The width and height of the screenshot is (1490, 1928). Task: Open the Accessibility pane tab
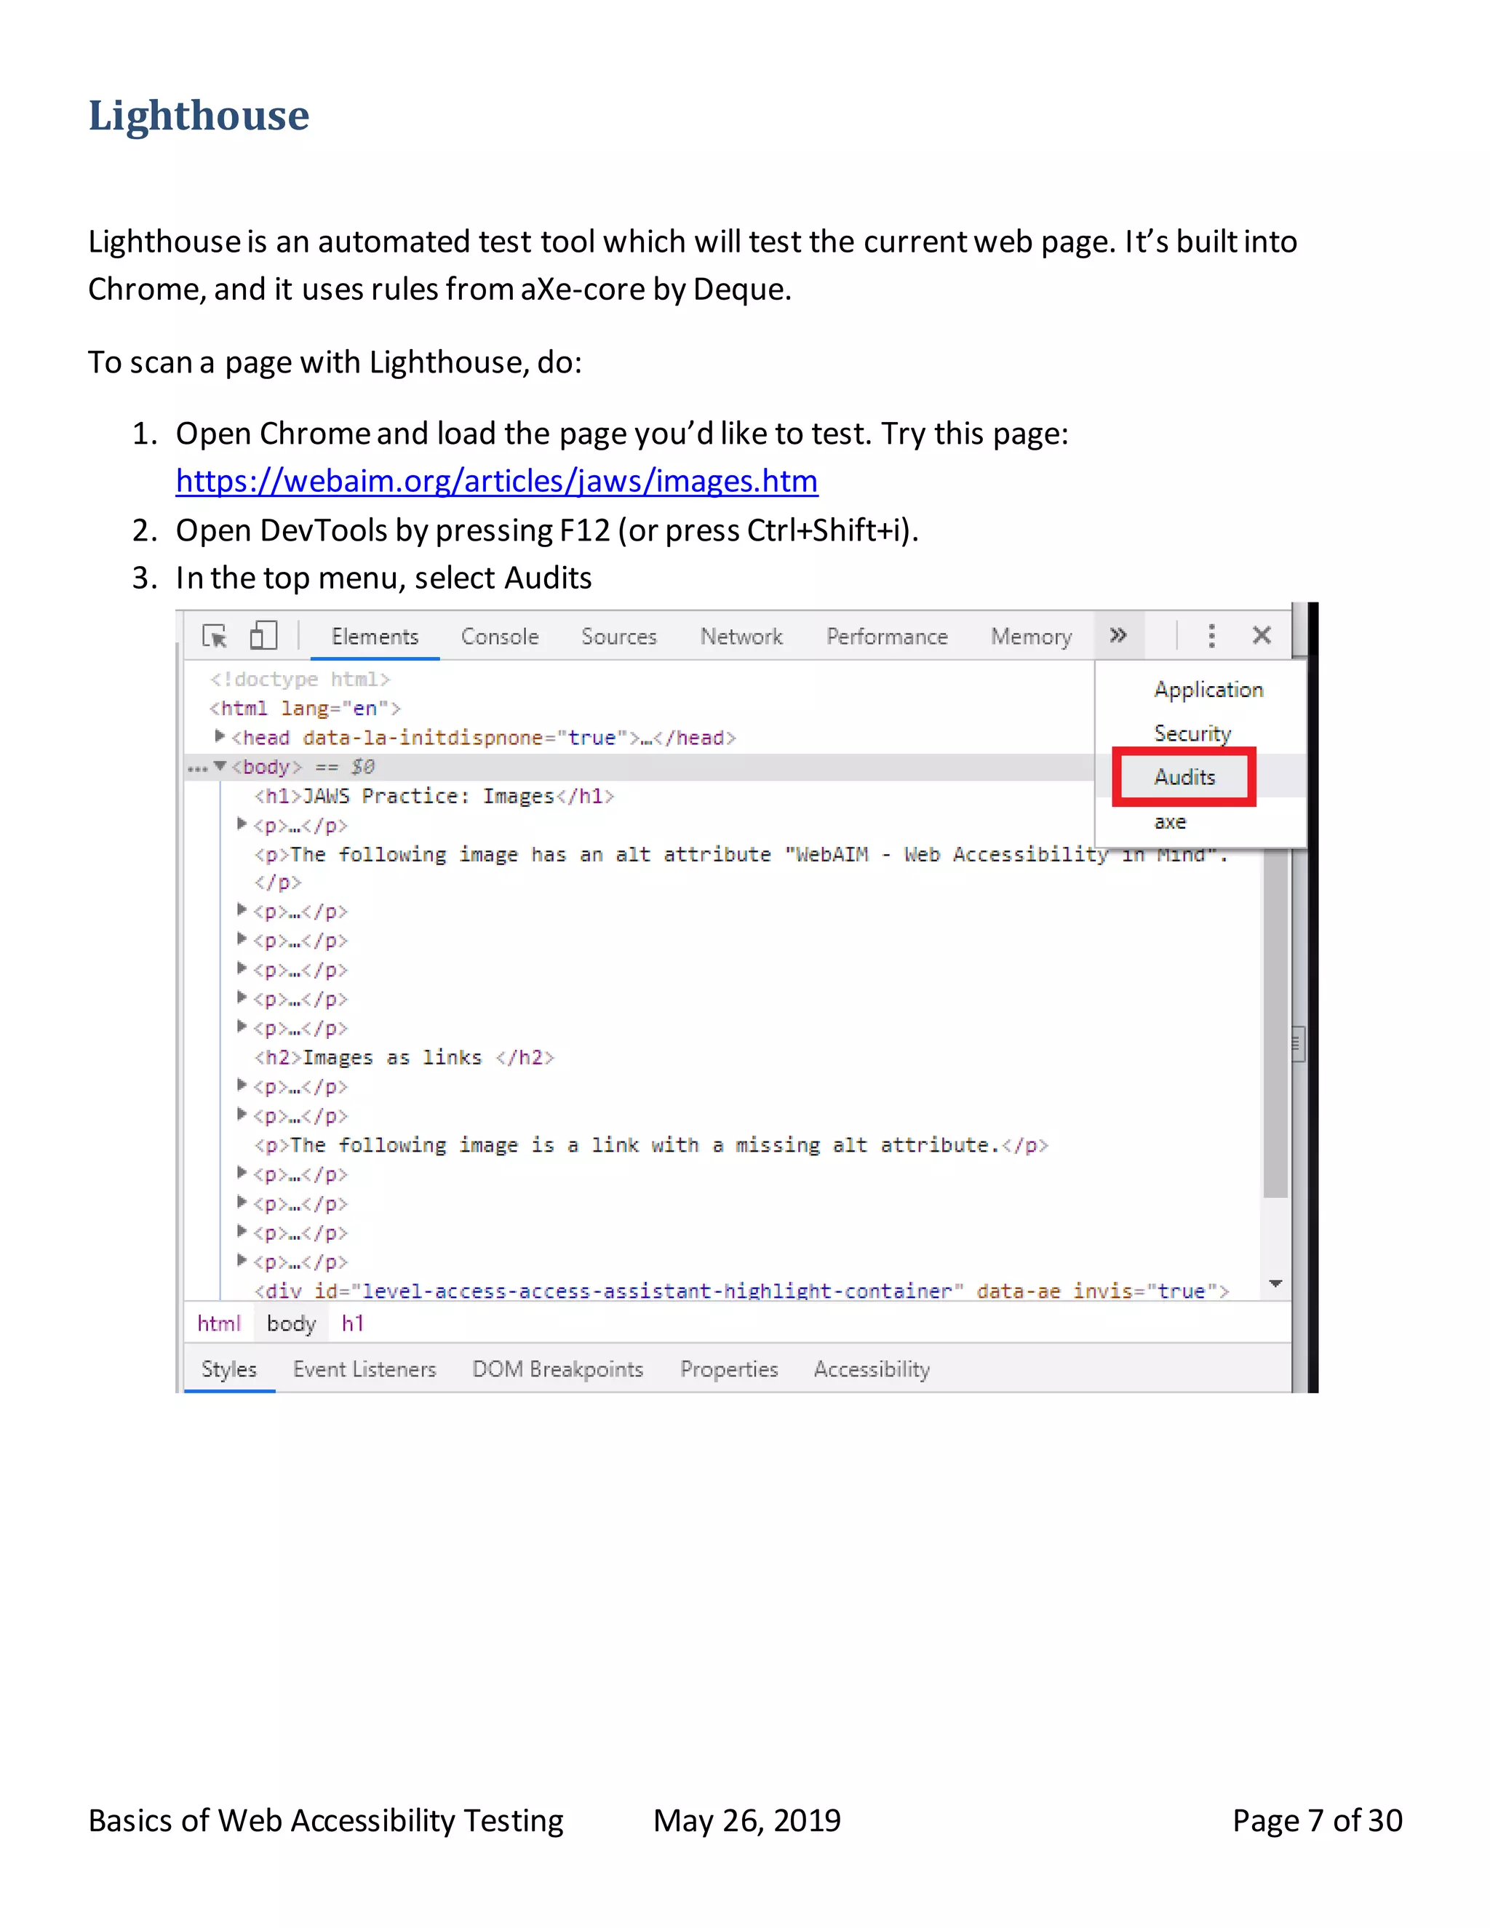(872, 1369)
